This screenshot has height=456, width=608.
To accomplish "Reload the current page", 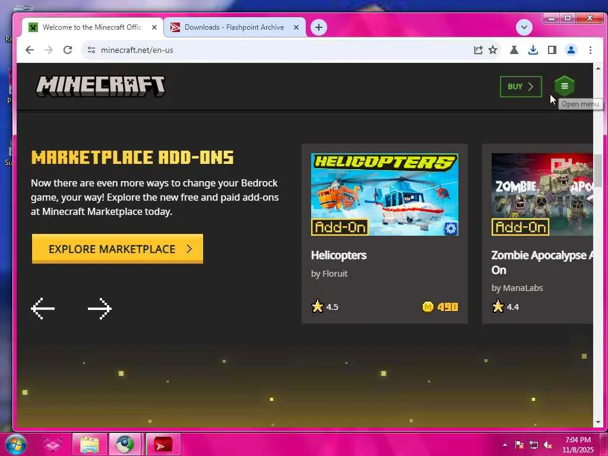I will point(68,50).
